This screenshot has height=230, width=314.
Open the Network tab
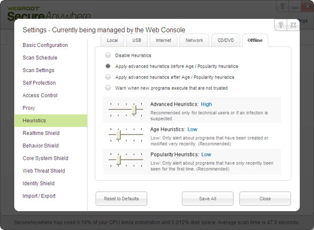(x=194, y=40)
